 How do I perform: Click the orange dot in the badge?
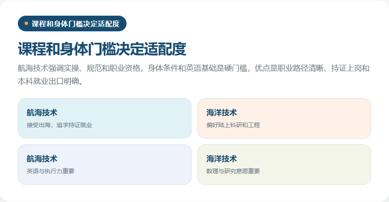(26, 23)
